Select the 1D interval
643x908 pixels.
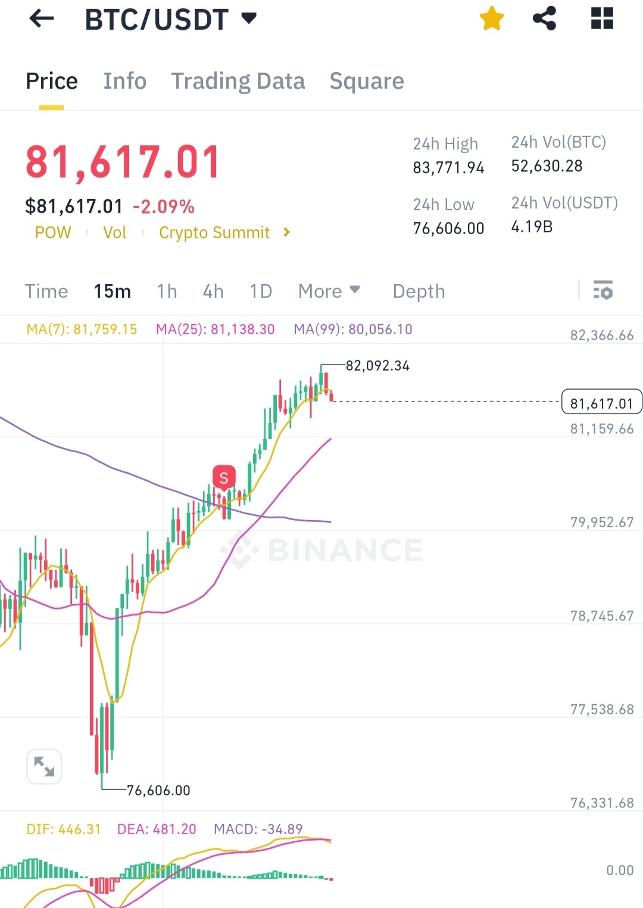coord(261,291)
